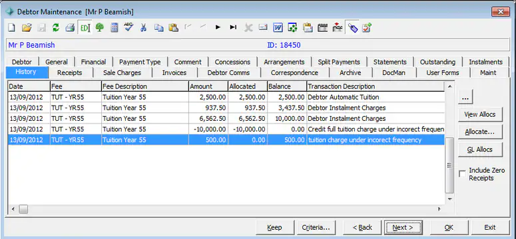
Task: Cut with the scissors icon
Action: (x=143, y=28)
